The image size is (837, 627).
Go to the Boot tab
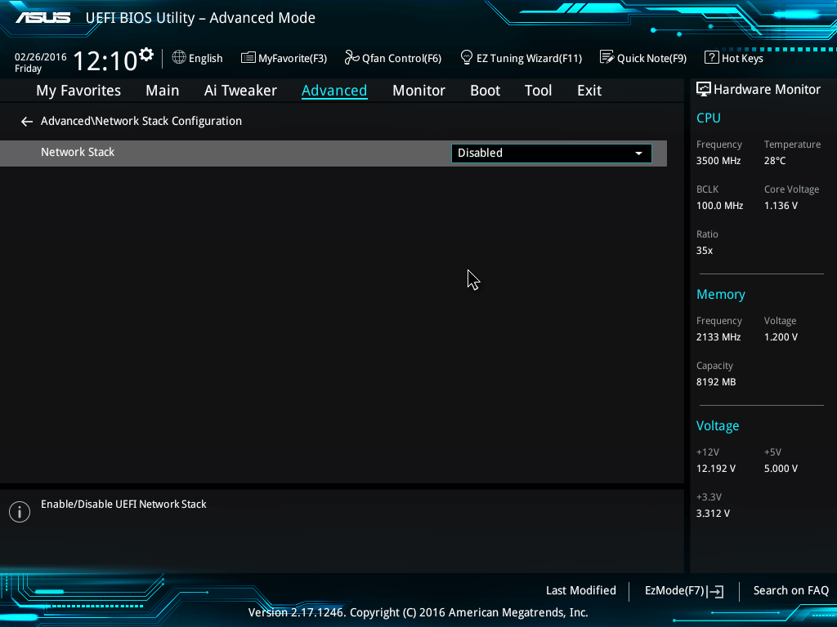click(x=485, y=91)
